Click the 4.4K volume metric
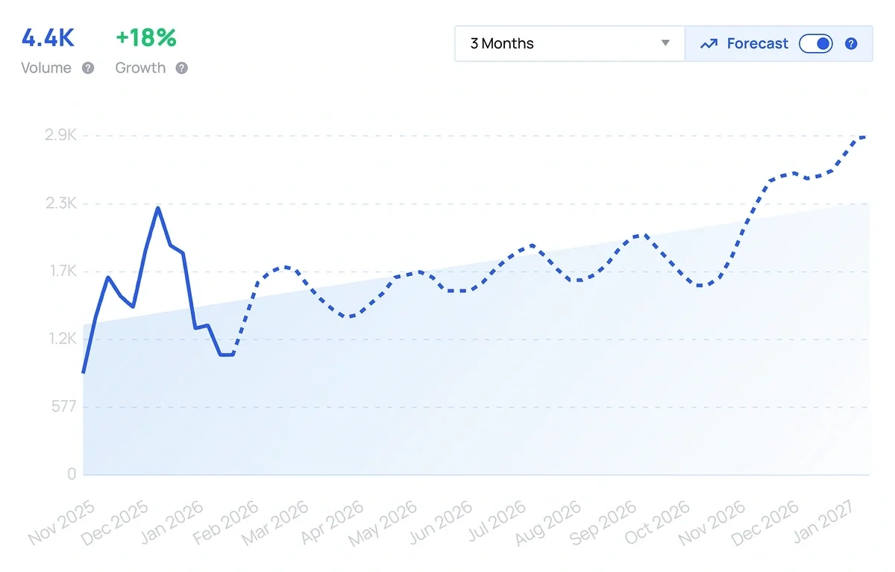The image size is (895, 572). (x=46, y=39)
